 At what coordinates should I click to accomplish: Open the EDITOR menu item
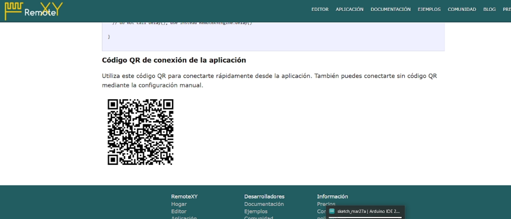coord(320,9)
